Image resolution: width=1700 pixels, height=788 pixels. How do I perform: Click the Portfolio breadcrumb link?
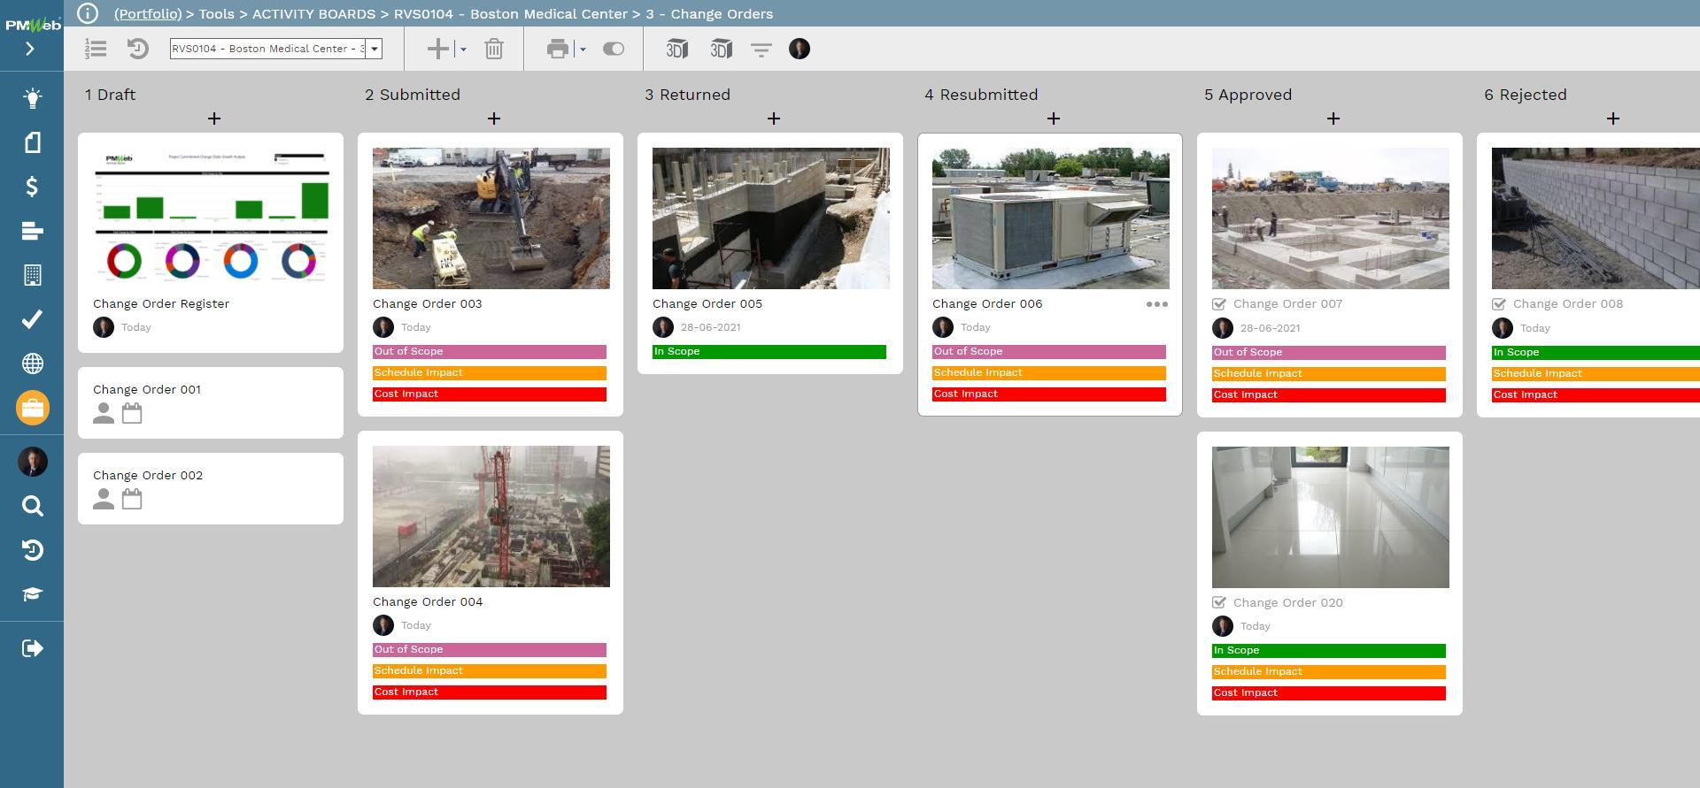[x=147, y=14]
